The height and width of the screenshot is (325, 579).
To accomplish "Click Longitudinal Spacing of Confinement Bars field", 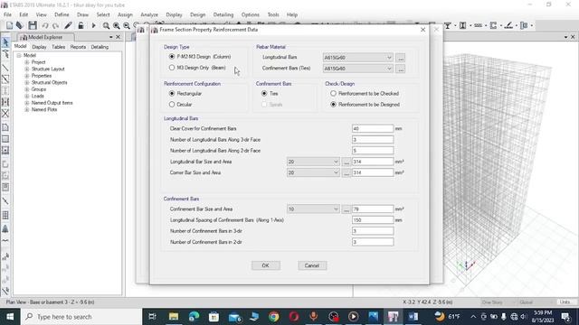I will click(373, 220).
